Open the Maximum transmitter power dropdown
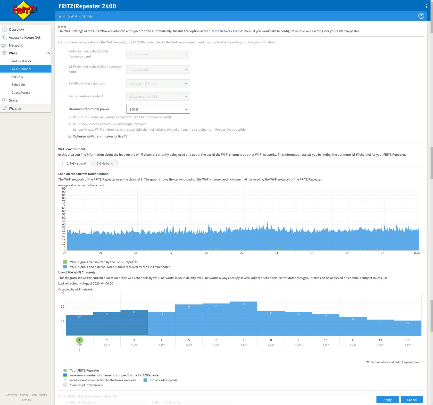Screen dimensions: 433x405 pos(158,109)
